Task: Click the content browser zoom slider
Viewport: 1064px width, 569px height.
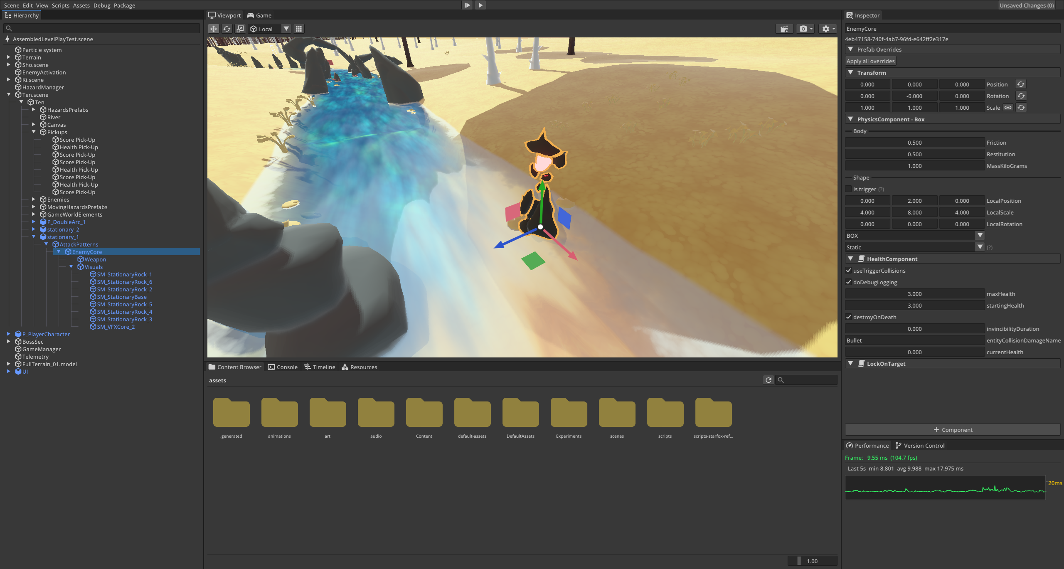Action: click(x=812, y=561)
